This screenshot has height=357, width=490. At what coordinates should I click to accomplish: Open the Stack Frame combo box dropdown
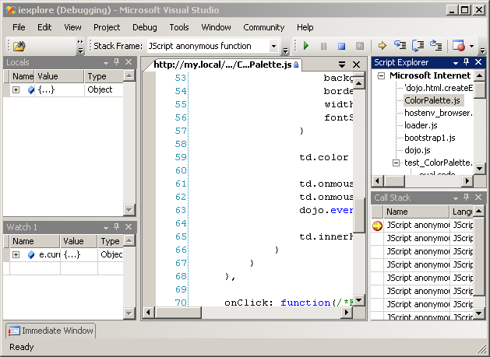coord(273,46)
